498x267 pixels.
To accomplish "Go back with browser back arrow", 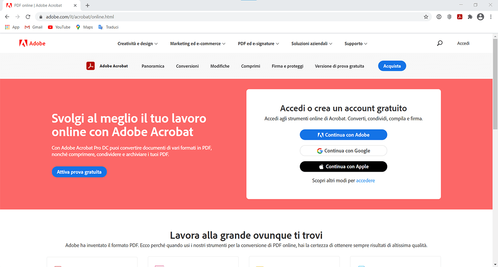I will [x=7, y=17].
